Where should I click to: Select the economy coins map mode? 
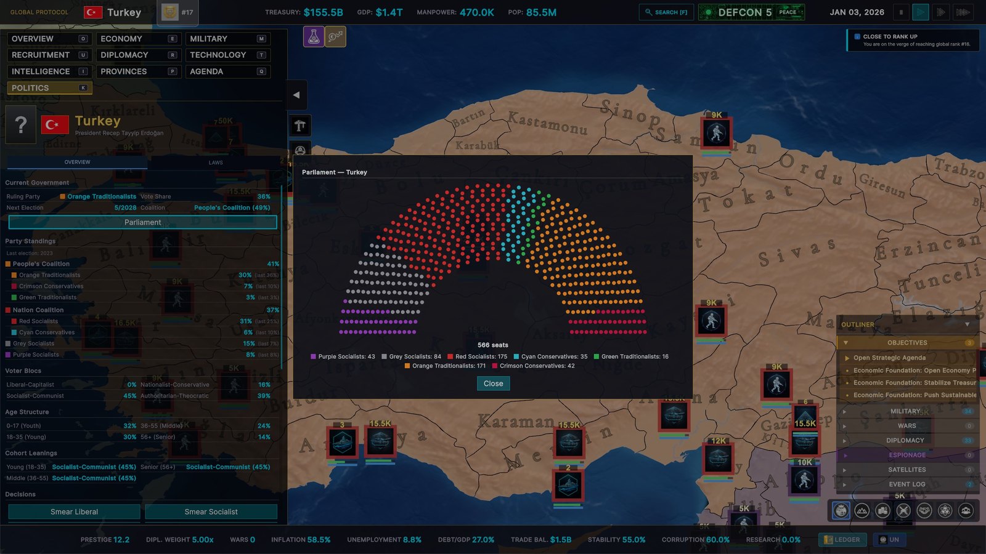(882, 510)
